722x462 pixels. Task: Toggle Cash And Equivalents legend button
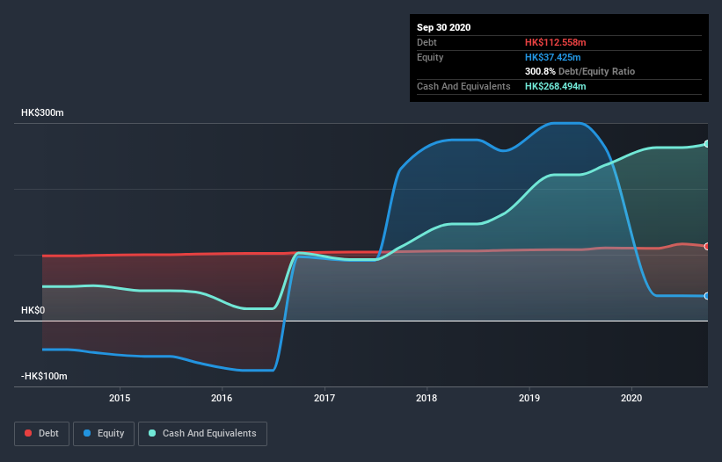(x=202, y=434)
